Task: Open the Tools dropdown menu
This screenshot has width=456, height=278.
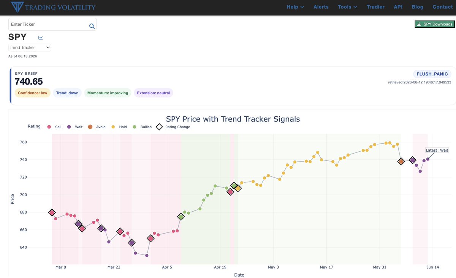Action: 347,7
